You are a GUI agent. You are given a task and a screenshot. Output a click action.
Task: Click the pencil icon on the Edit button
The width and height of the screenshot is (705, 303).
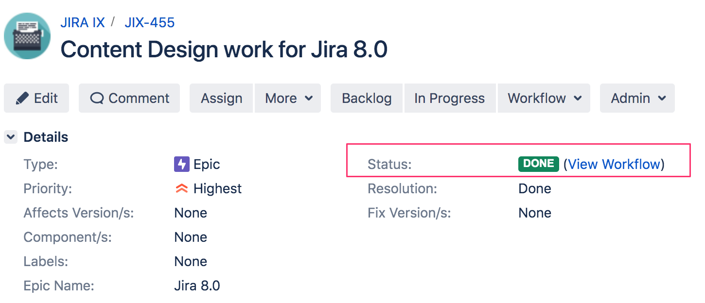coord(22,98)
